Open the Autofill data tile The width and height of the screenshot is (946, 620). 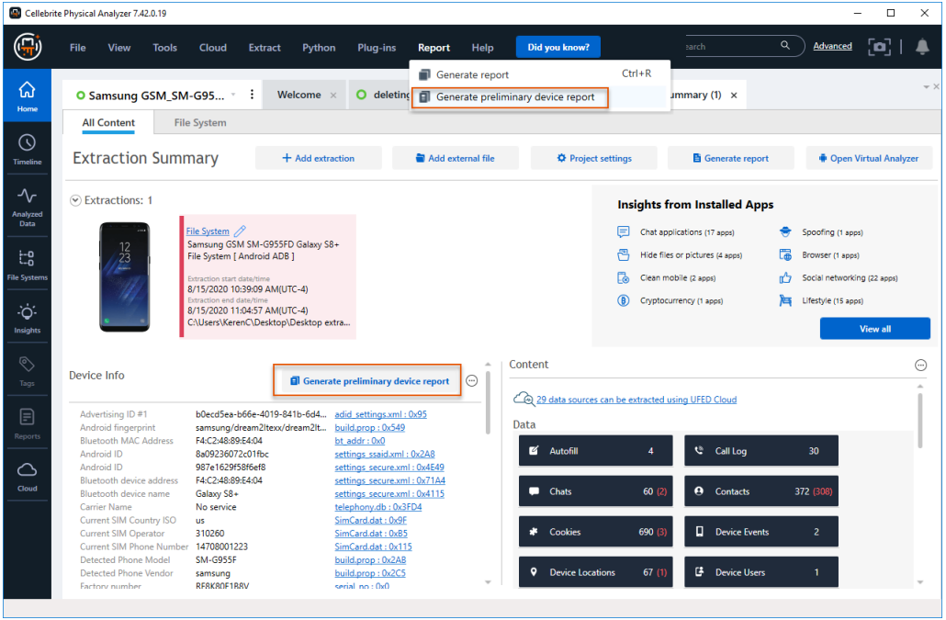coord(595,450)
